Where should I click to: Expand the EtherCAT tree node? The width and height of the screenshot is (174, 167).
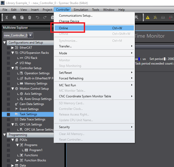pos(13,48)
